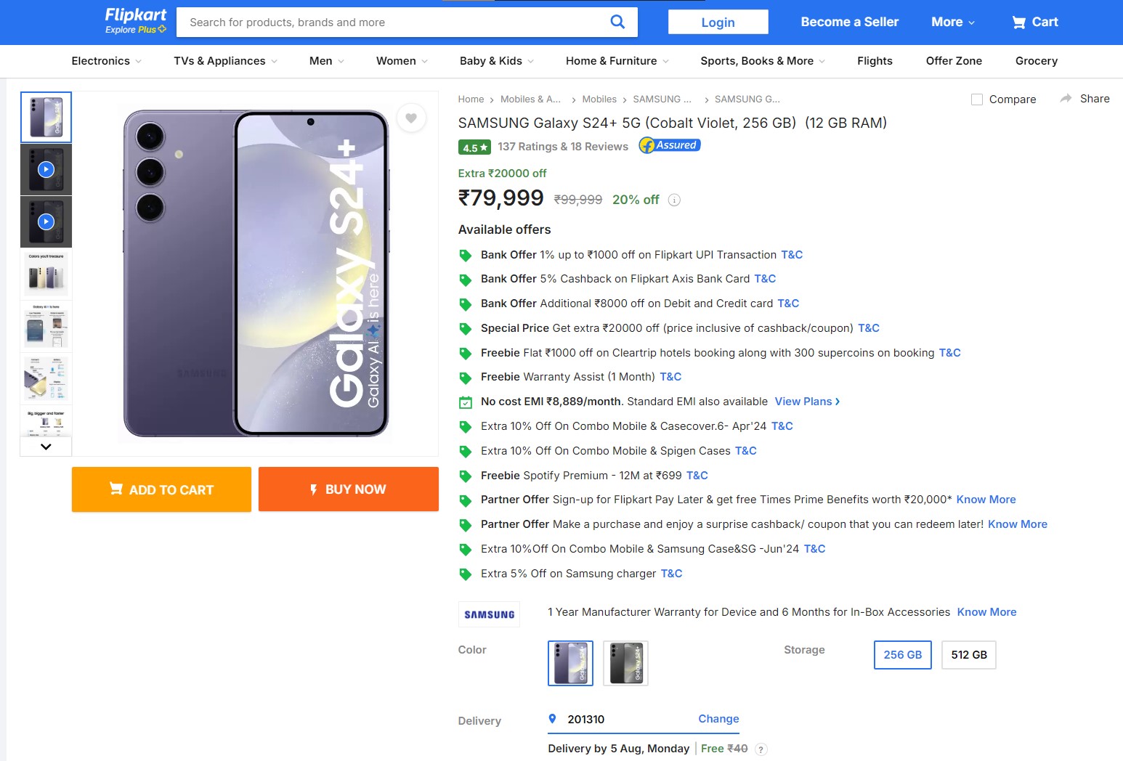Viewport: 1123px width, 761px height.
Task: Select the Cobalt Violet color swatch
Action: click(570, 662)
